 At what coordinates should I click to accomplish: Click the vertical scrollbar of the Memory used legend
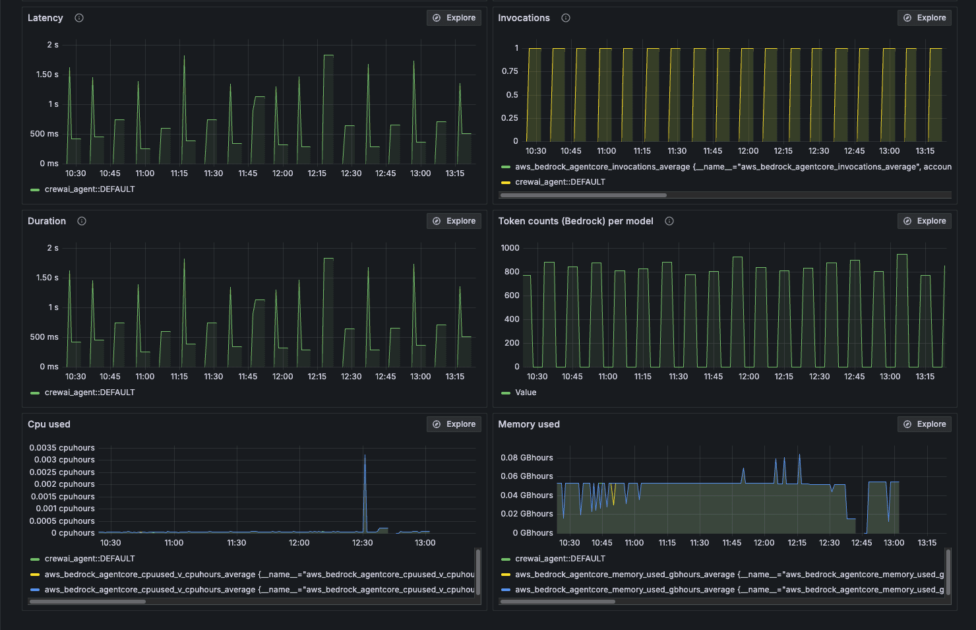click(949, 573)
